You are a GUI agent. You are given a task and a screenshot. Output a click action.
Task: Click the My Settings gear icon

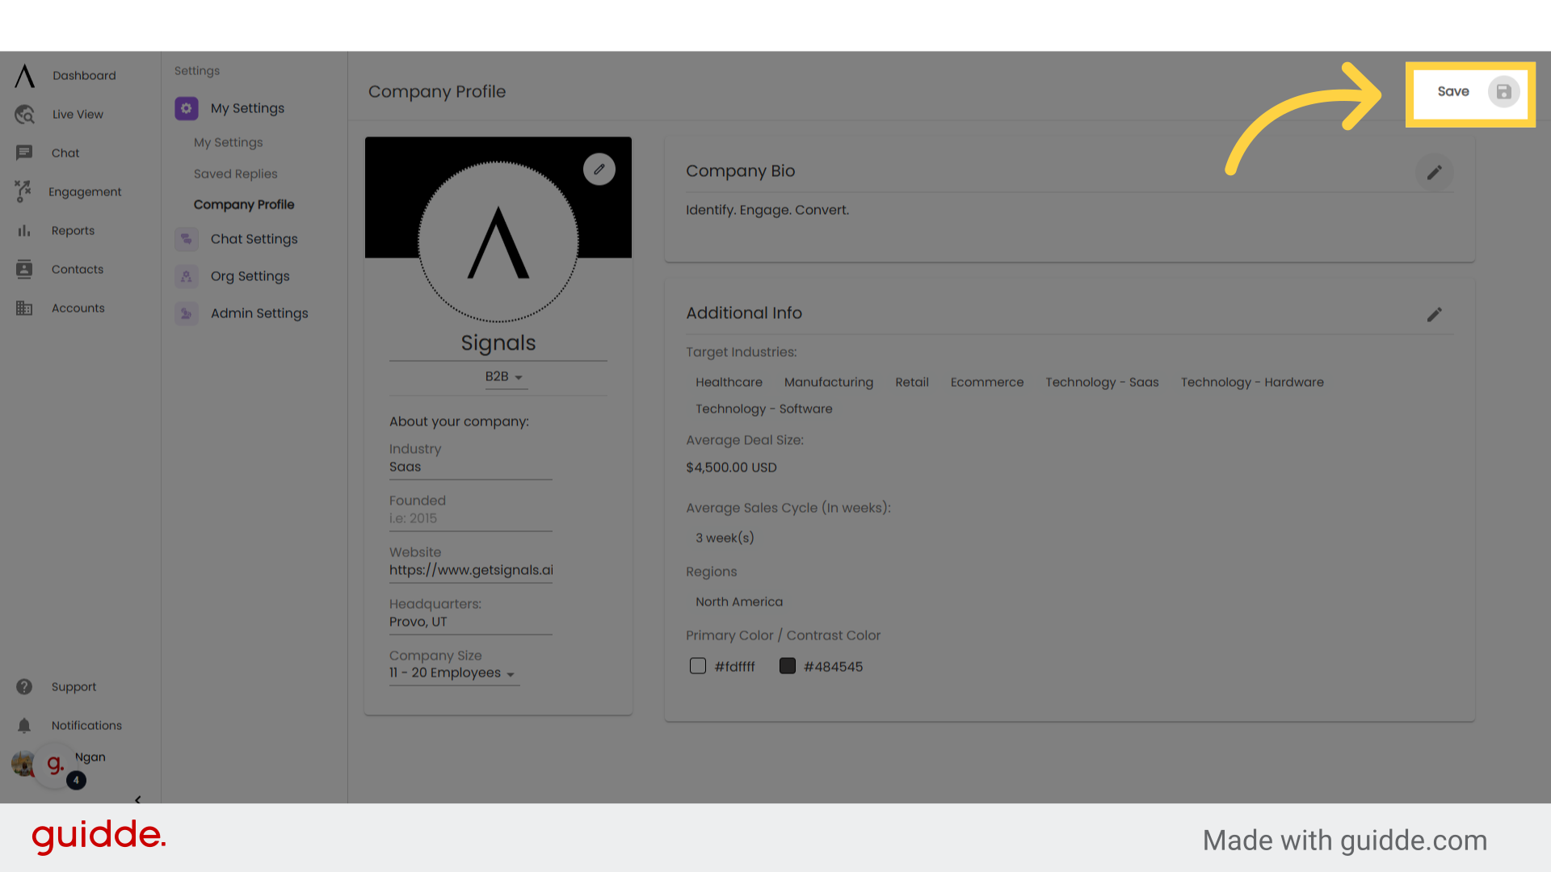(x=187, y=108)
